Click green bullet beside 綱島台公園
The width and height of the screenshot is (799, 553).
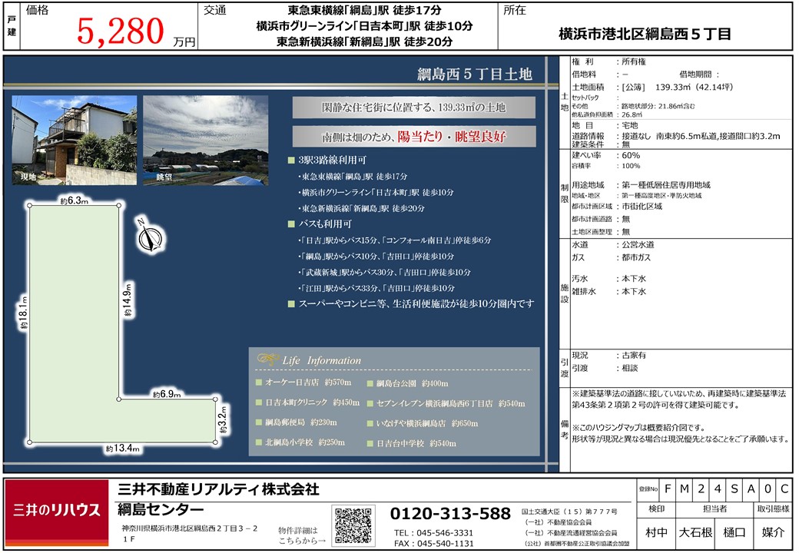point(370,382)
